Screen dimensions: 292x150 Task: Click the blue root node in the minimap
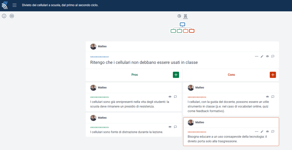[x=182, y=24]
